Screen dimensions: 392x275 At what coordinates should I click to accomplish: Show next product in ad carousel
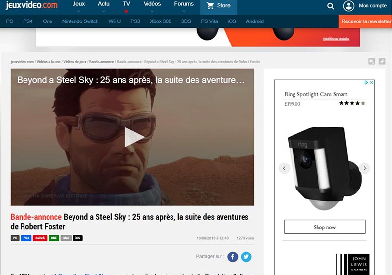(365, 169)
